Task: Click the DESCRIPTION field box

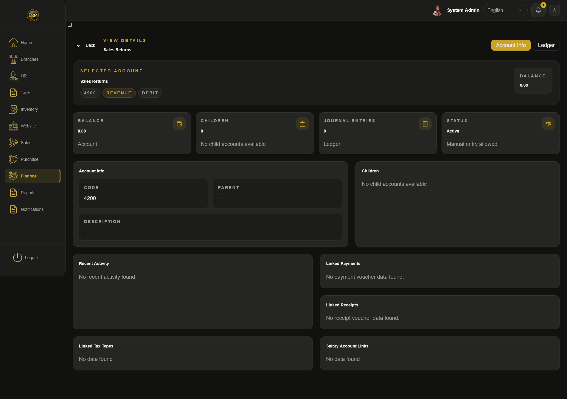Action: coord(210,227)
